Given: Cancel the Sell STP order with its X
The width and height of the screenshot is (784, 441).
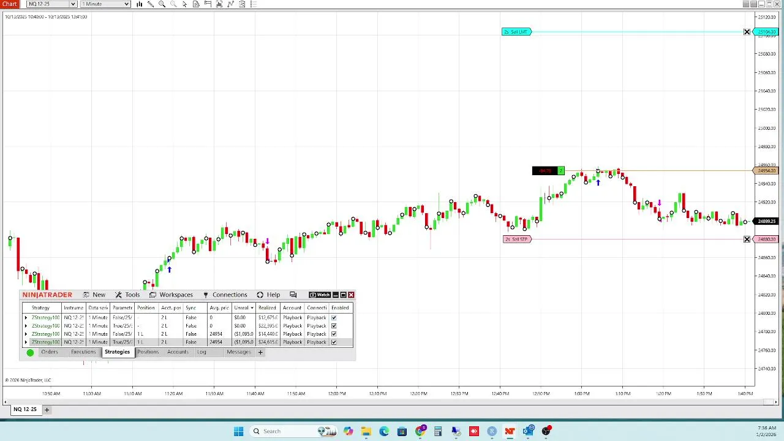Looking at the screenshot, I should point(747,239).
